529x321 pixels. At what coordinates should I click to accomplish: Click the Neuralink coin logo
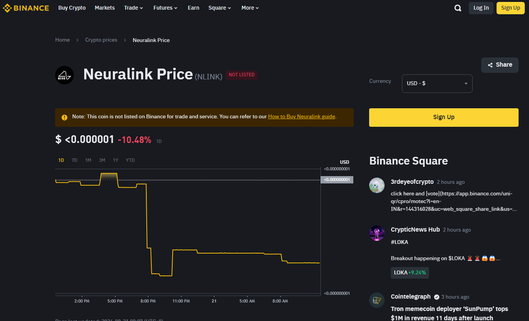(64, 75)
